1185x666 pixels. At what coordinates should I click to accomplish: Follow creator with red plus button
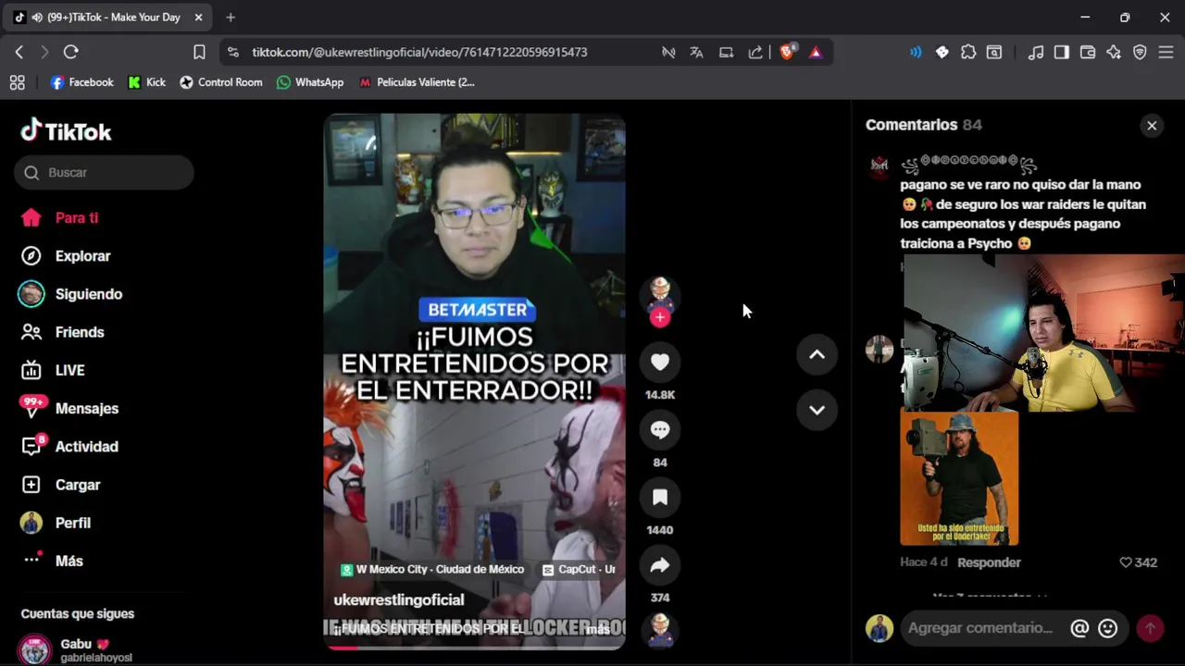pos(660,317)
